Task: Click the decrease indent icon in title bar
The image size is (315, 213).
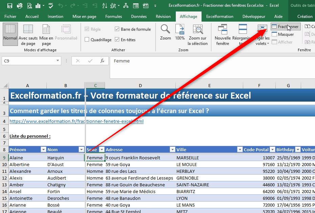Action: 85,6
